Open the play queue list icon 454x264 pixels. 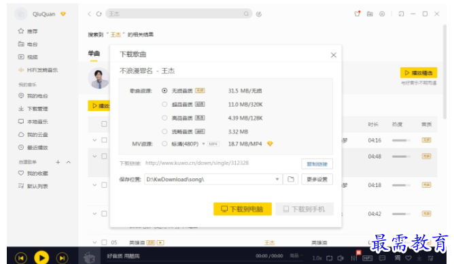(x=430, y=258)
